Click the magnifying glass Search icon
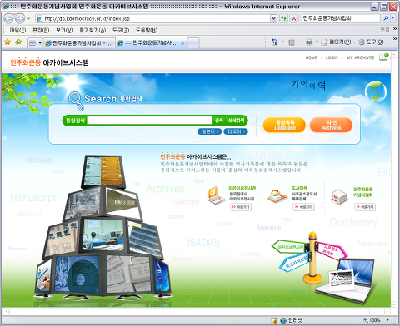Screen dimensions: 400x326 click(76, 101)
